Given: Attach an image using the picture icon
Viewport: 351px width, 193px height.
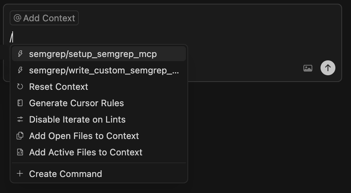Looking at the screenshot, I should point(308,68).
